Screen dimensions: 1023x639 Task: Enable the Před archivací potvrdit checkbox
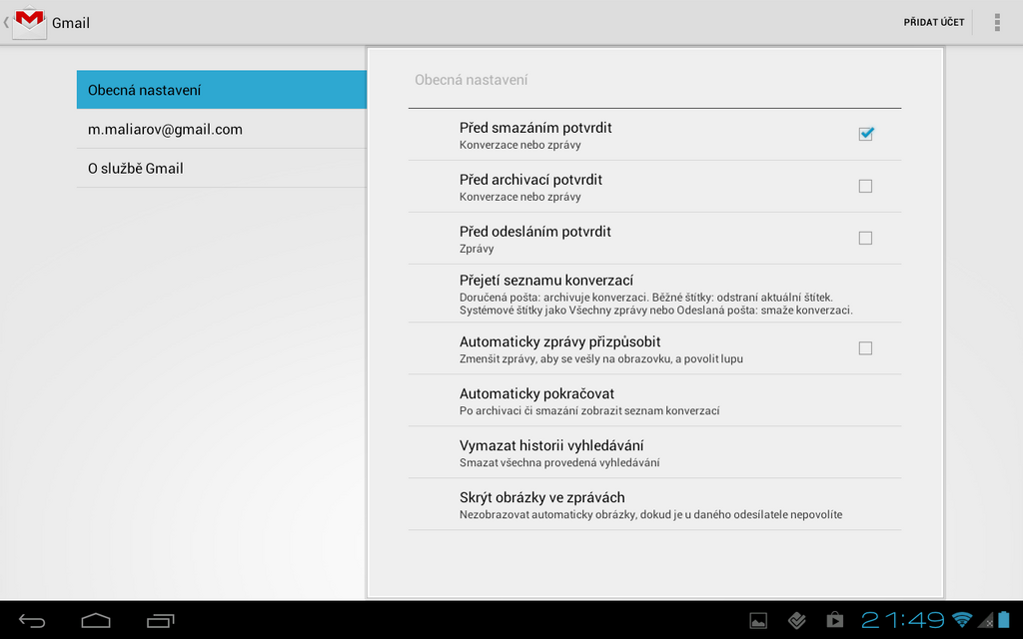[865, 186]
